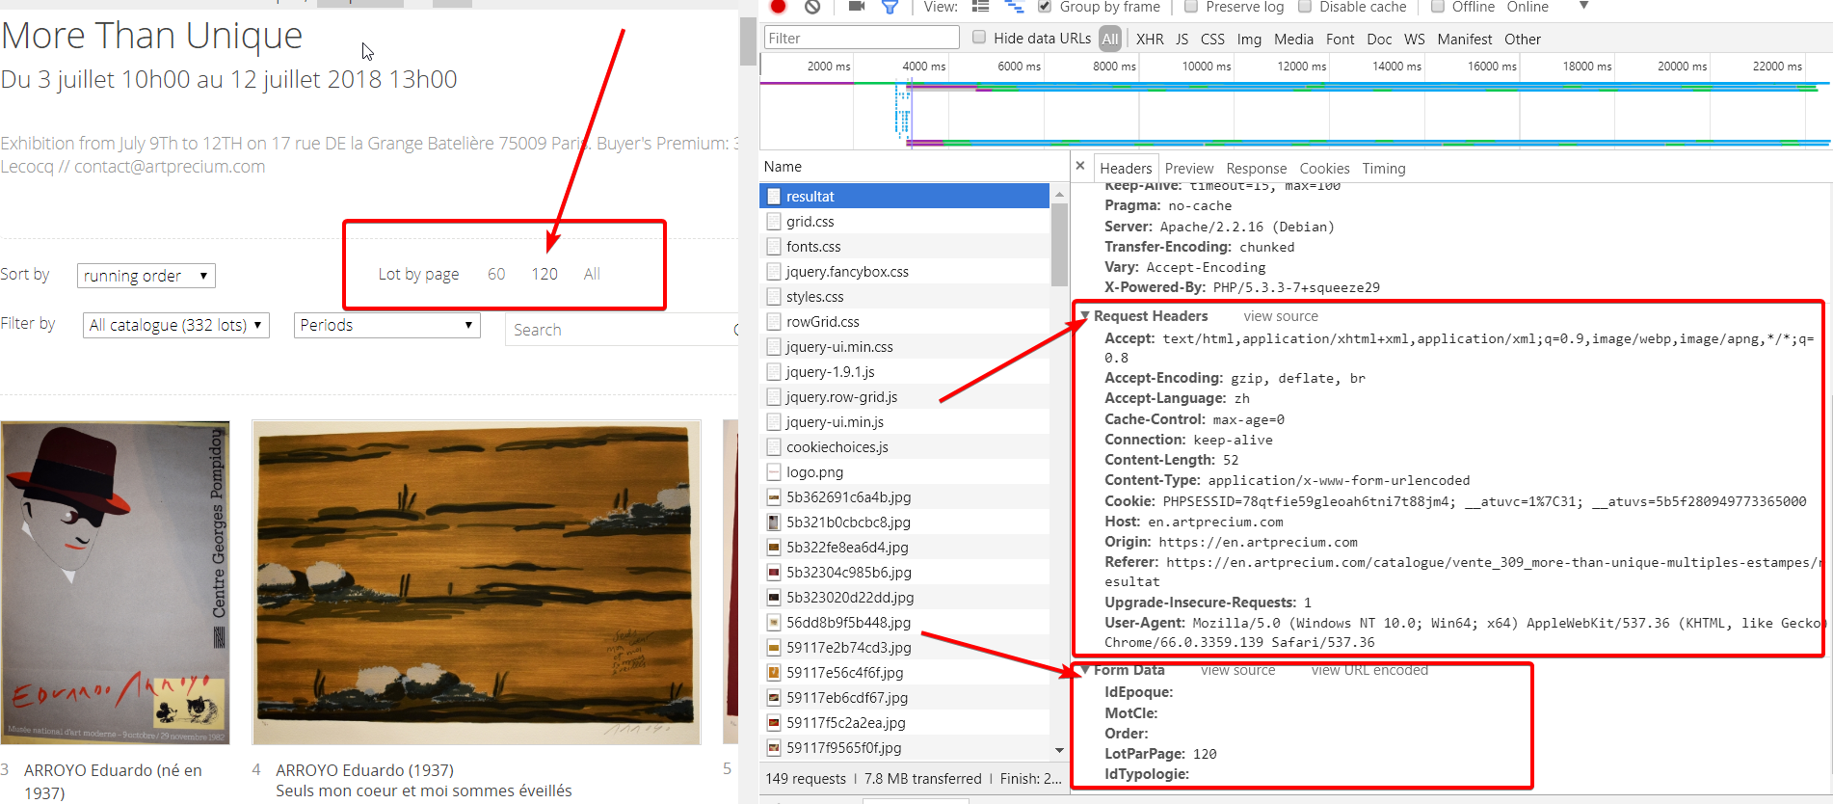The image size is (1833, 804).
Task: Filter requests by Other
Action: point(1523,40)
